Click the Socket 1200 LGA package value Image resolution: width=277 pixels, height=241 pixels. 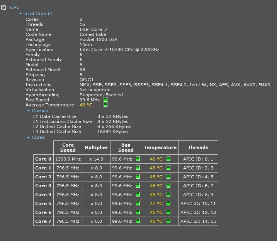point(99,39)
